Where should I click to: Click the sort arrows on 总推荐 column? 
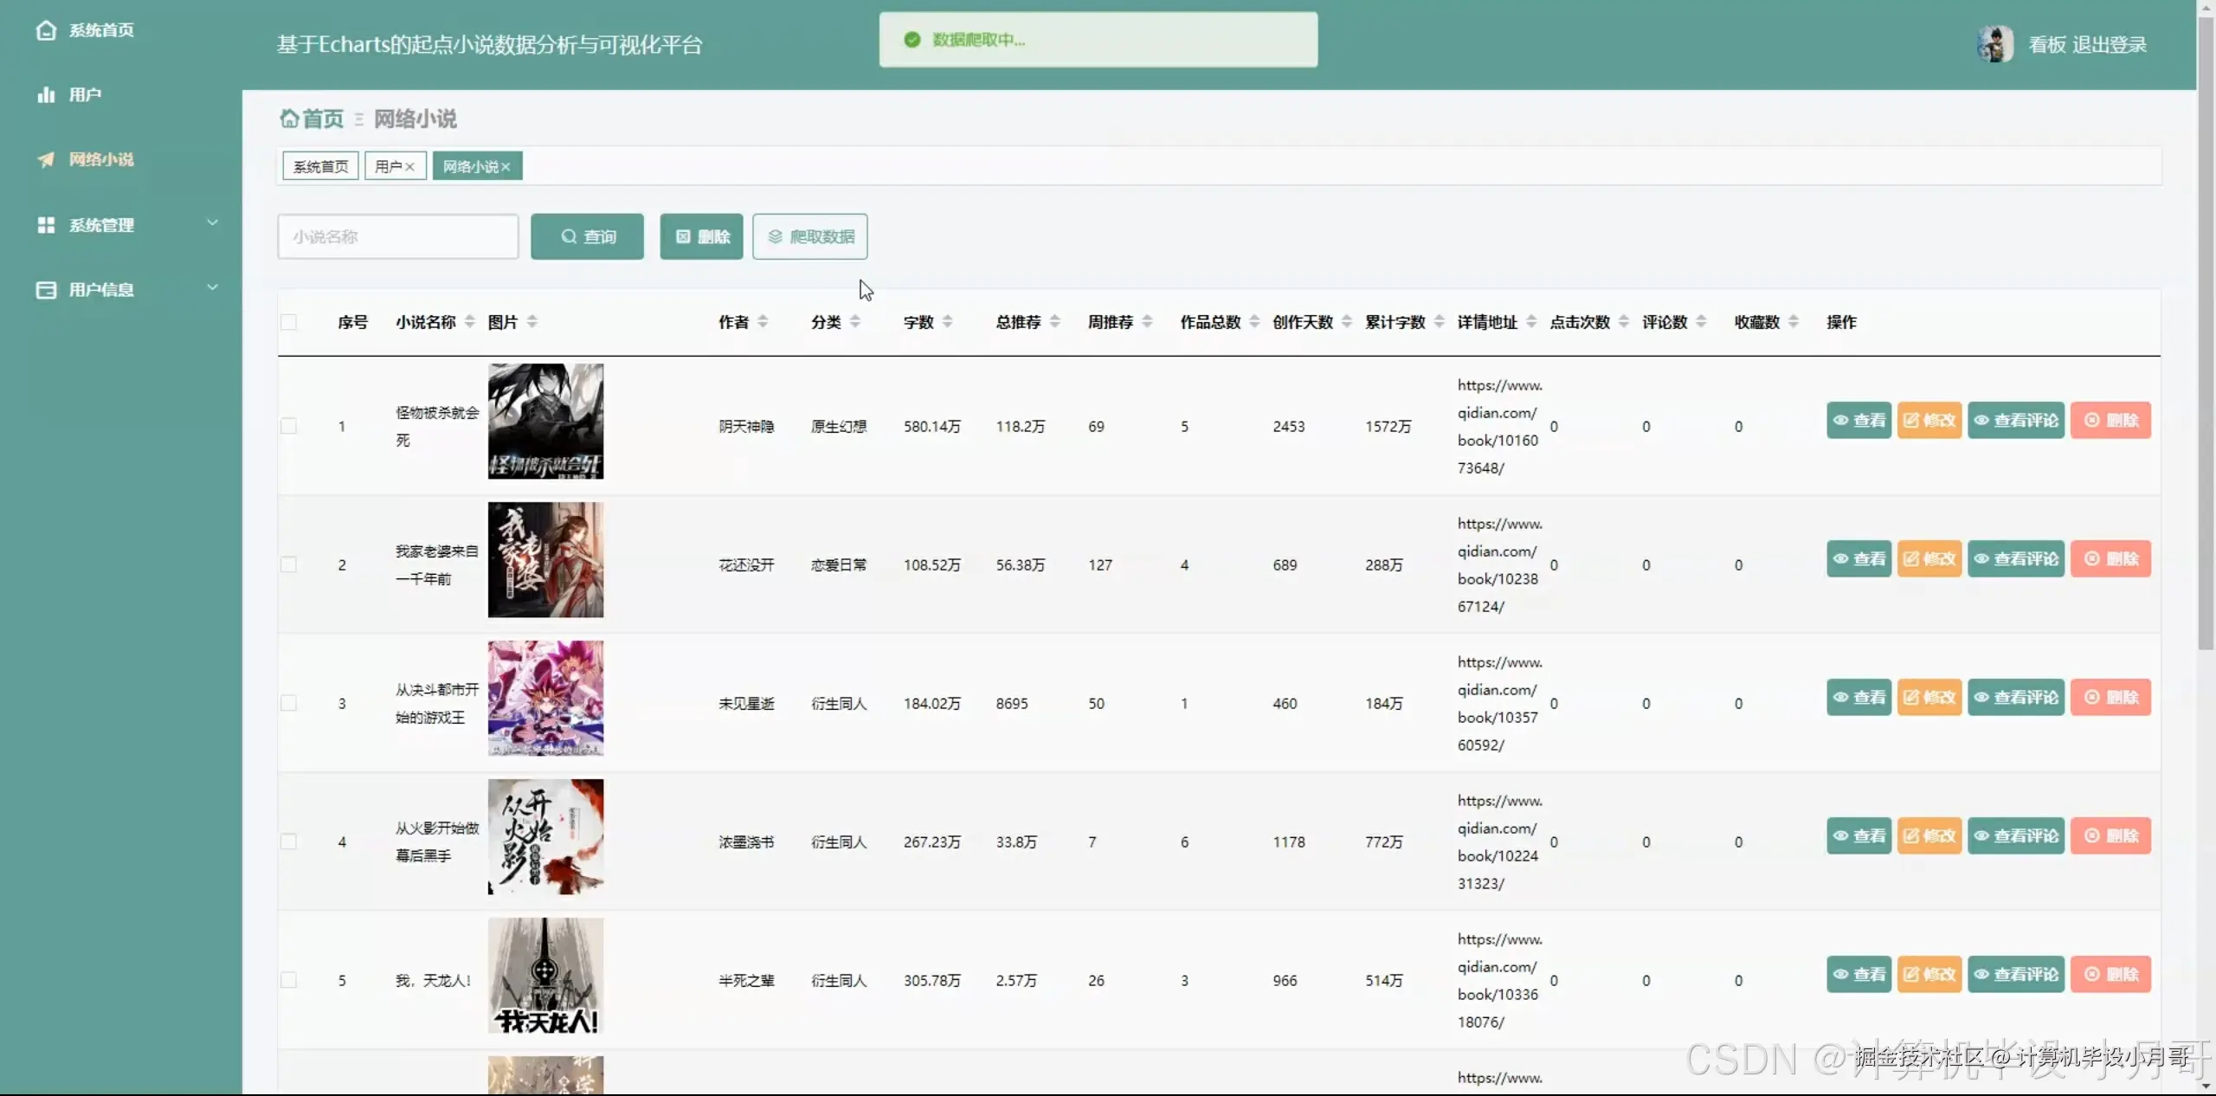(1054, 322)
